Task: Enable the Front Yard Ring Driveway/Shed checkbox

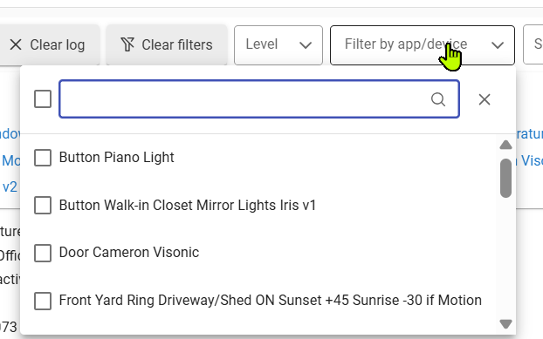Action: (x=43, y=301)
